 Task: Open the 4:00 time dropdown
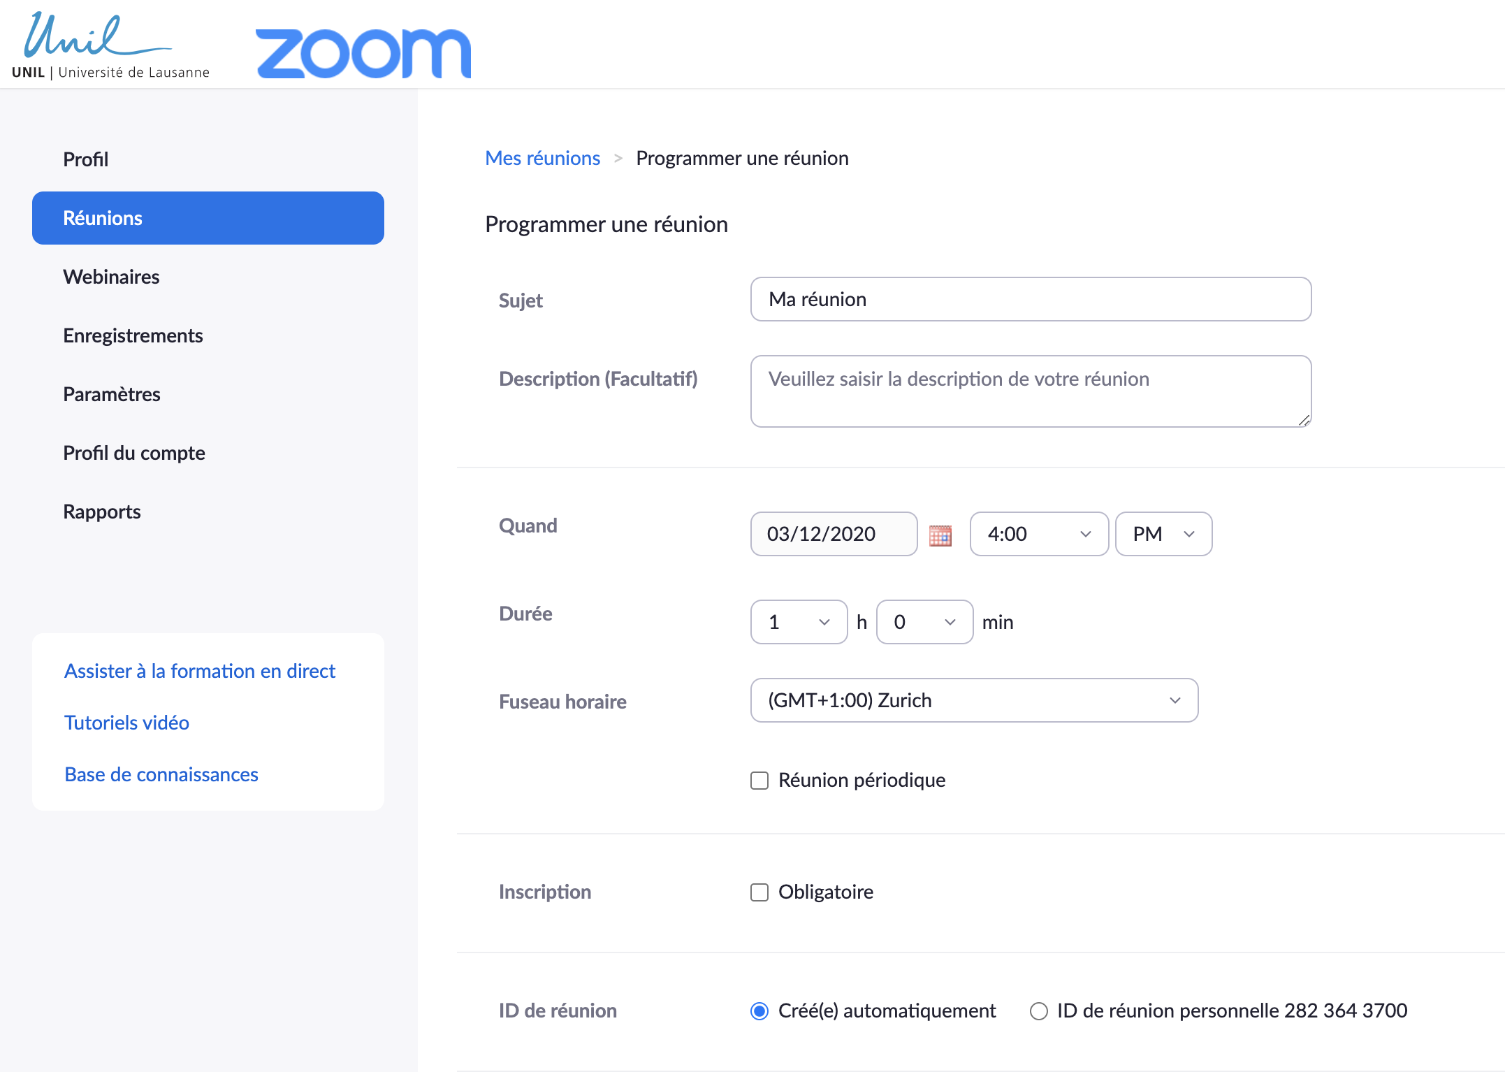[x=1039, y=534]
